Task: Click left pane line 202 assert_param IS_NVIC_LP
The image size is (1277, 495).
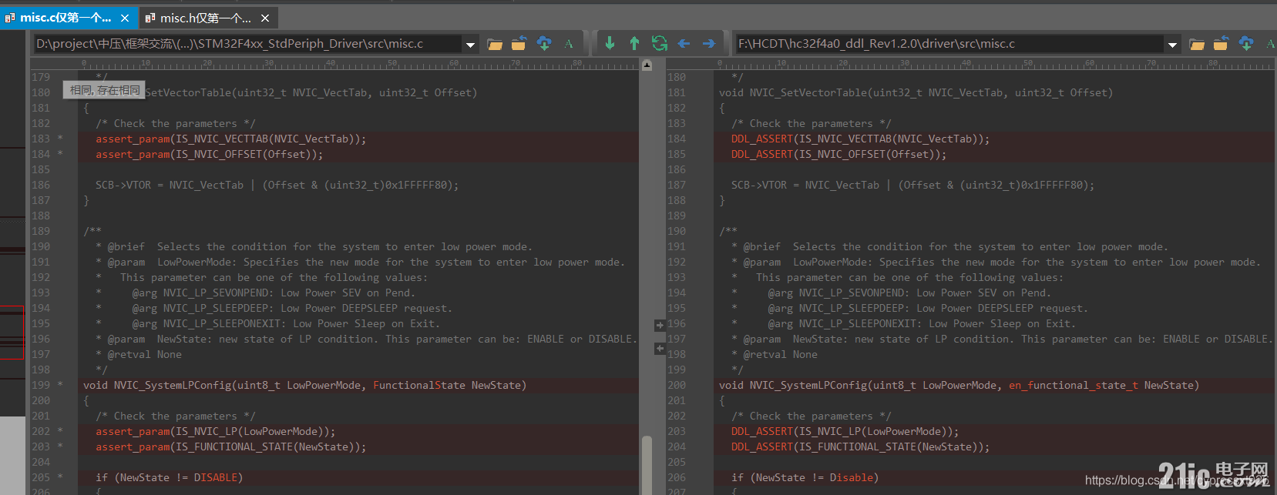Action: pos(216,431)
